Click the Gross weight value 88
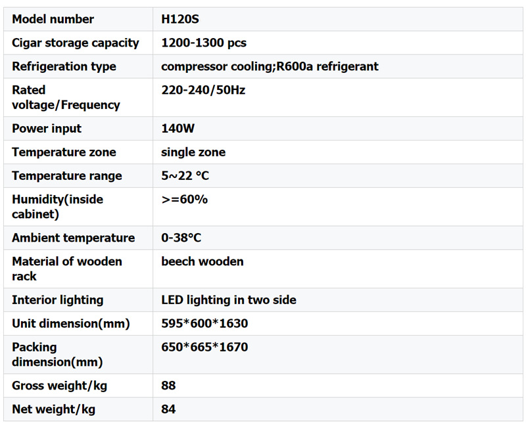 [x=168, y=386]
